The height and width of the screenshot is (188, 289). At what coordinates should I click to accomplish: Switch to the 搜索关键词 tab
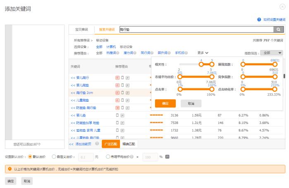107,29
